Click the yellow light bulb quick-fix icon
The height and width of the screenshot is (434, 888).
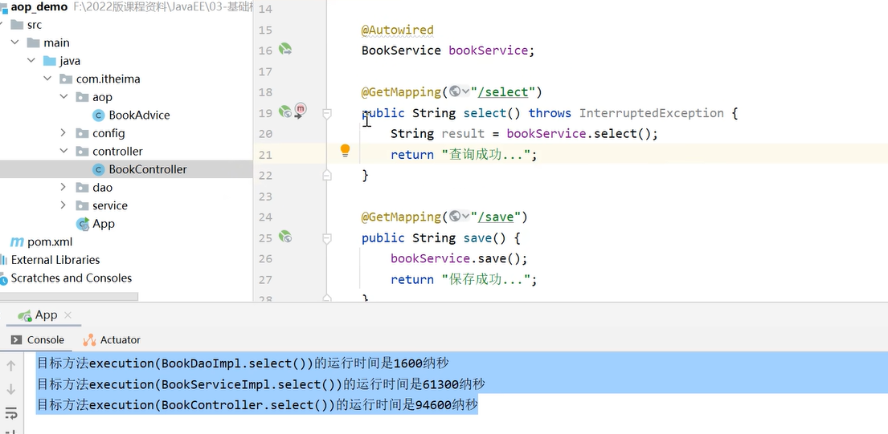345,150
